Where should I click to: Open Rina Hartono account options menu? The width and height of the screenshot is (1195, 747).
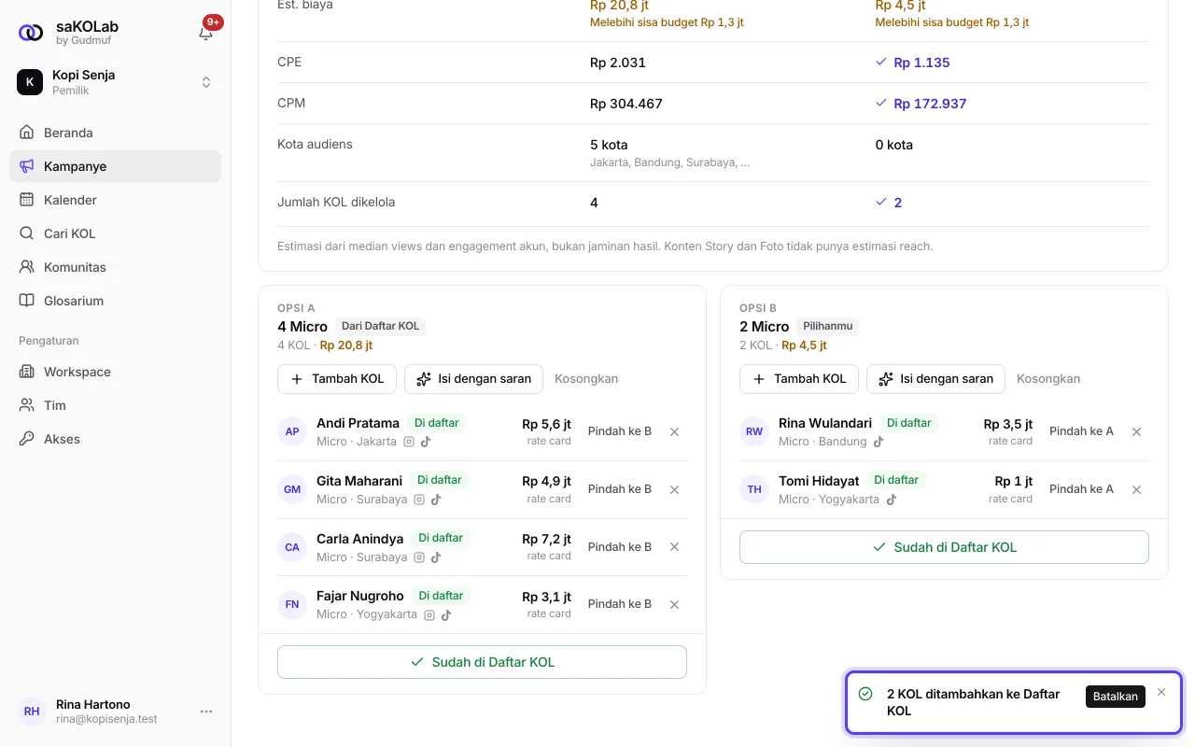click(206, 712)
